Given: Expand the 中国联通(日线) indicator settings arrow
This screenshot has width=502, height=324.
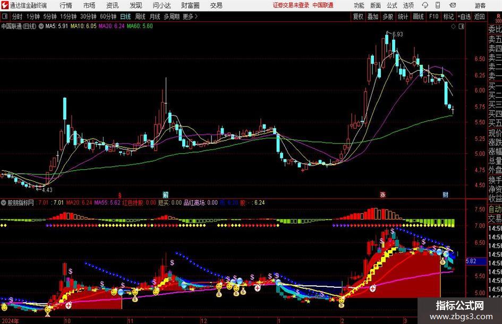Looking at the screenshot, I should point(41,26).
